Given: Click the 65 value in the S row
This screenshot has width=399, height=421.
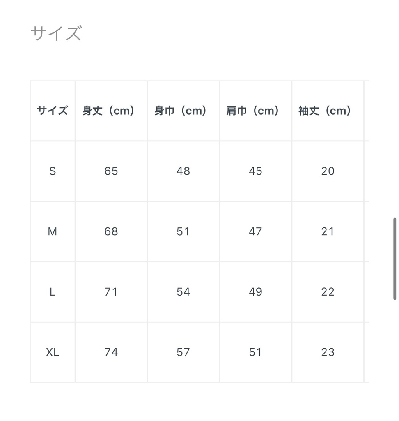Looking at the screenshot, I should pyautogui.click(x=111, y=171).
